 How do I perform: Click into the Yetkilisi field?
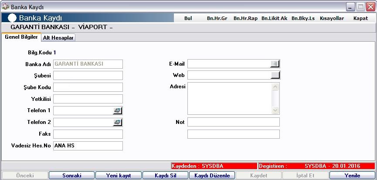[88, 99]
